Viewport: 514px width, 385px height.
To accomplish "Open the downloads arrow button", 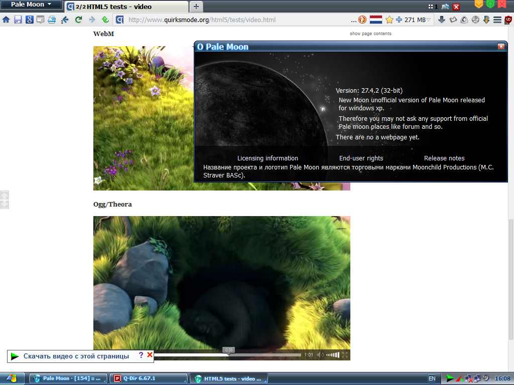I will 442,20.
